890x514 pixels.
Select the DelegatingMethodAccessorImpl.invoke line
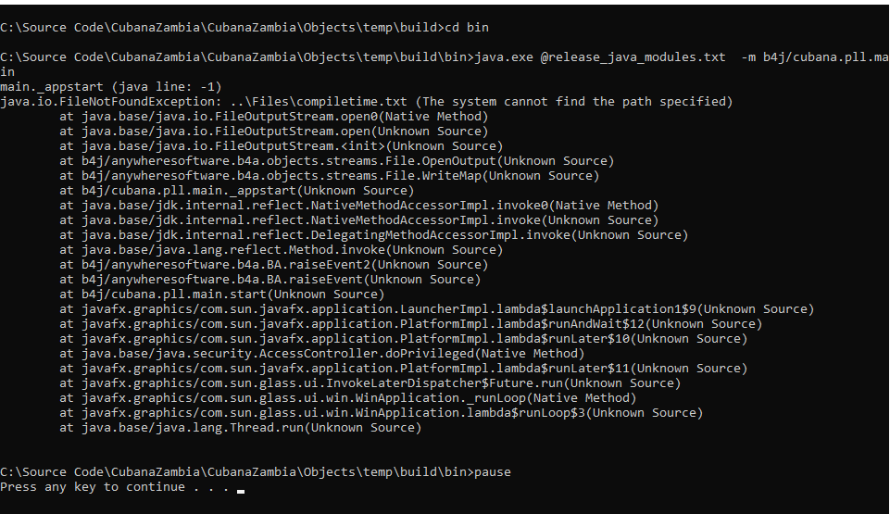coord(373,234)
